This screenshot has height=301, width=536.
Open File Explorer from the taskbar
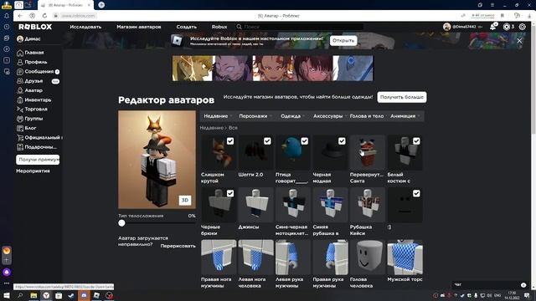(x=33, y=295)
